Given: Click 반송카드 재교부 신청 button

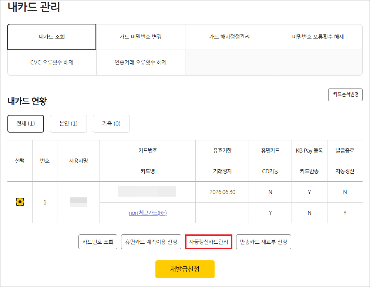Looking at the screenshot, I should tap(263, 242).
